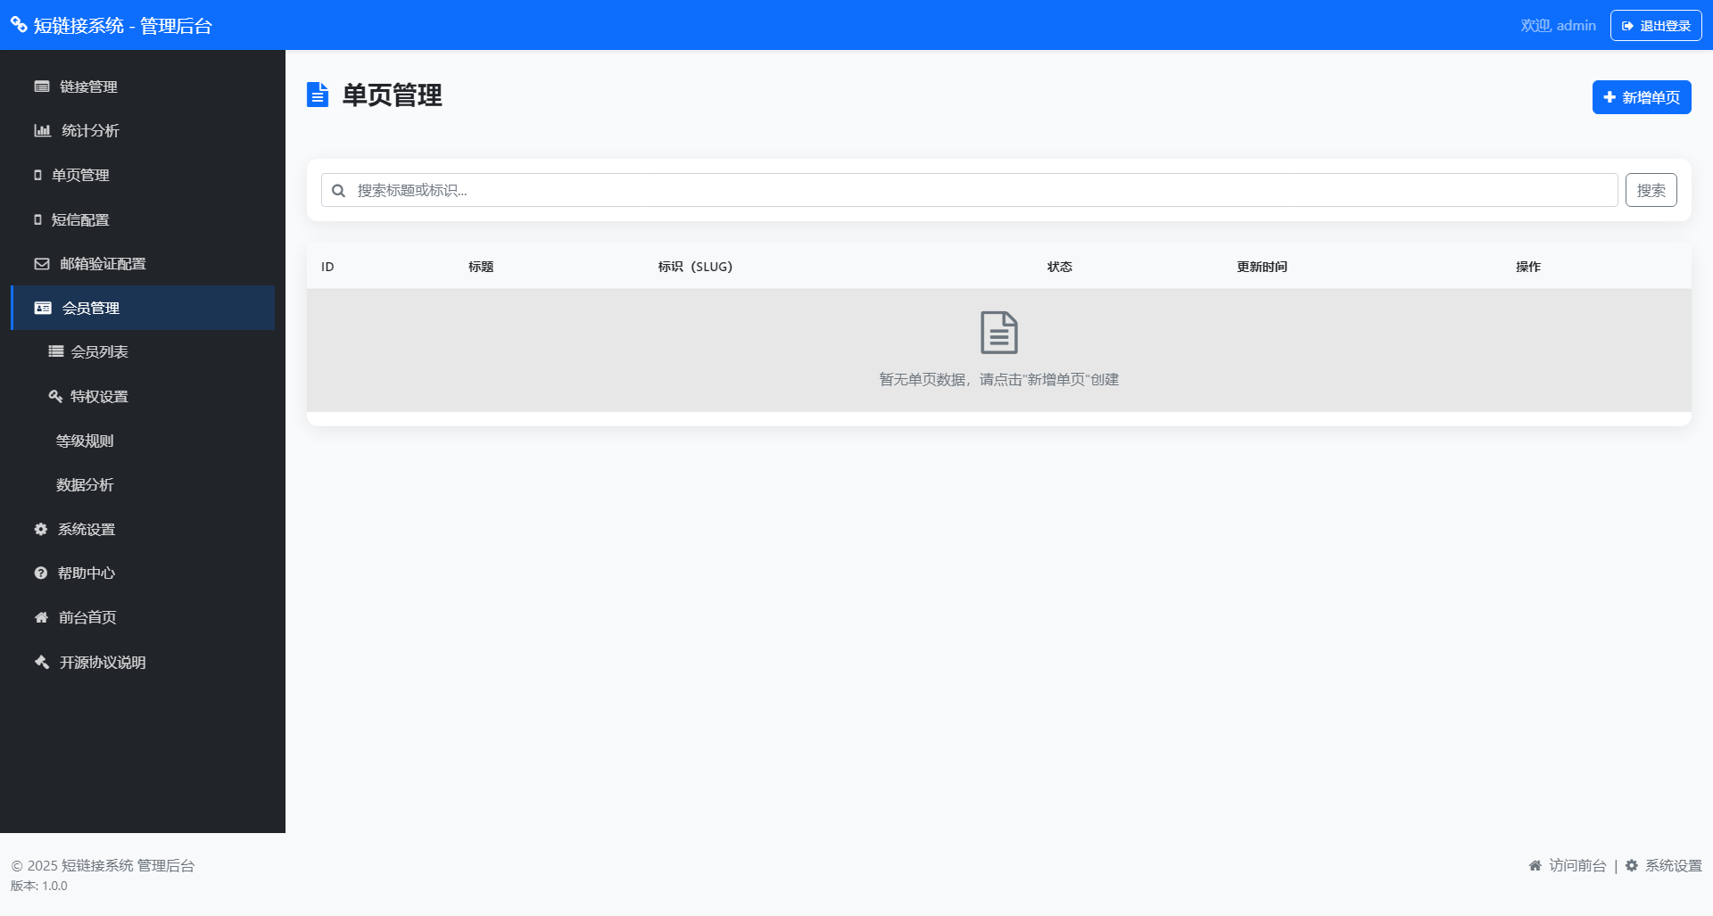1713x916 pixels.
Task: Open 短信配置 menu item
Action: click(x=143, y=219)
